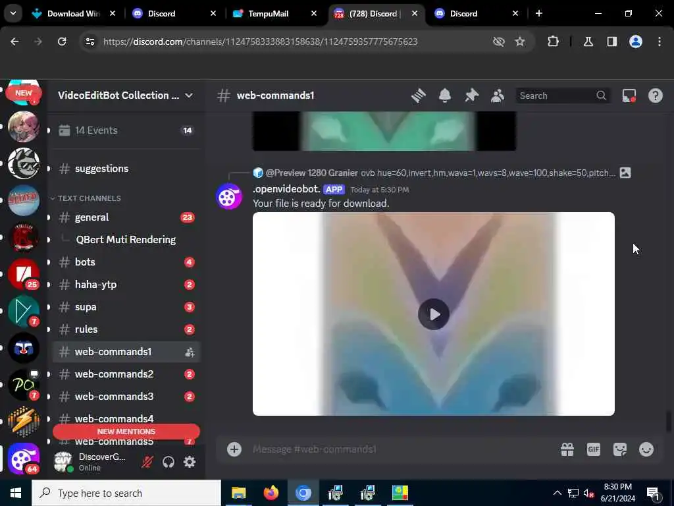The width and height of the screenshot is (674, 506).
Task: Open the haha-ytp channel
Action: tap(126, 285)
